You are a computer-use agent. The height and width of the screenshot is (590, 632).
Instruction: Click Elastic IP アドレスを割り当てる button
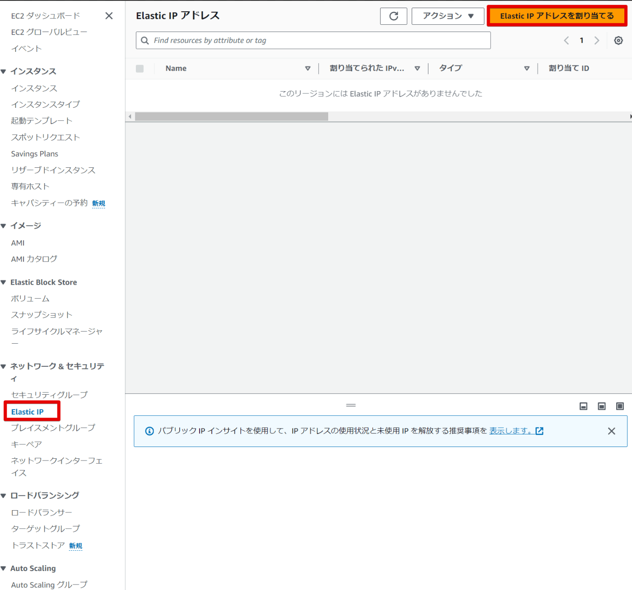tap(557, 16)
